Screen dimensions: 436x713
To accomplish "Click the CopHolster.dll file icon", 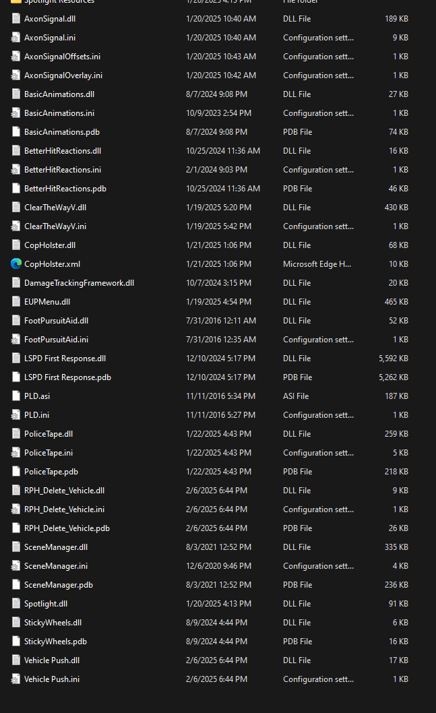I will point(16,245).
